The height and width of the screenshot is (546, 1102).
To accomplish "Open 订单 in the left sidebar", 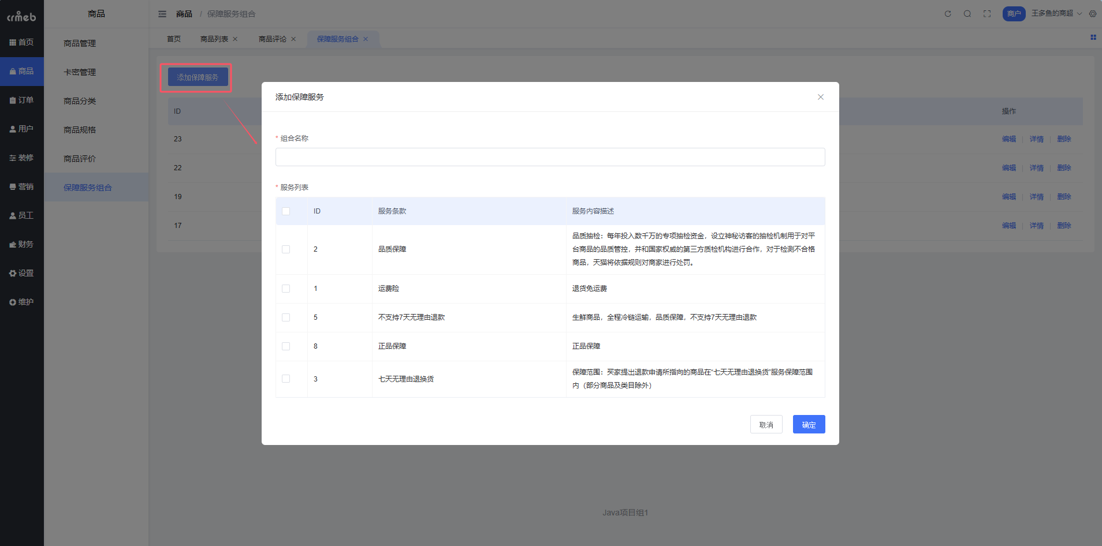I will click(x=22, y=100).
